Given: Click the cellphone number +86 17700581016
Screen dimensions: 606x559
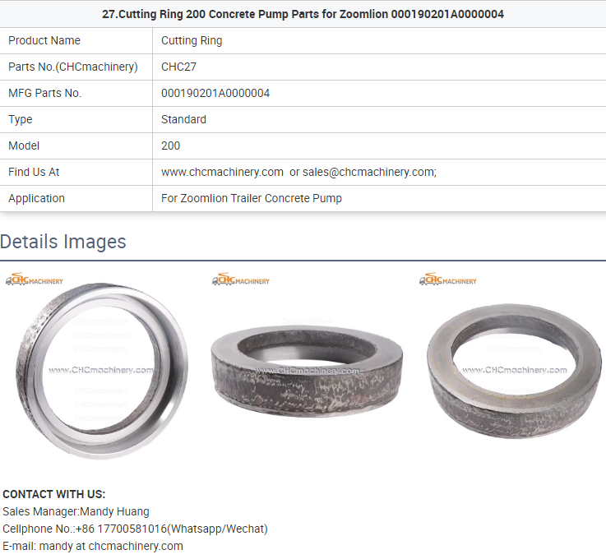Looking at the screenshot, I should pyautogui.click(x=122, y=529).
